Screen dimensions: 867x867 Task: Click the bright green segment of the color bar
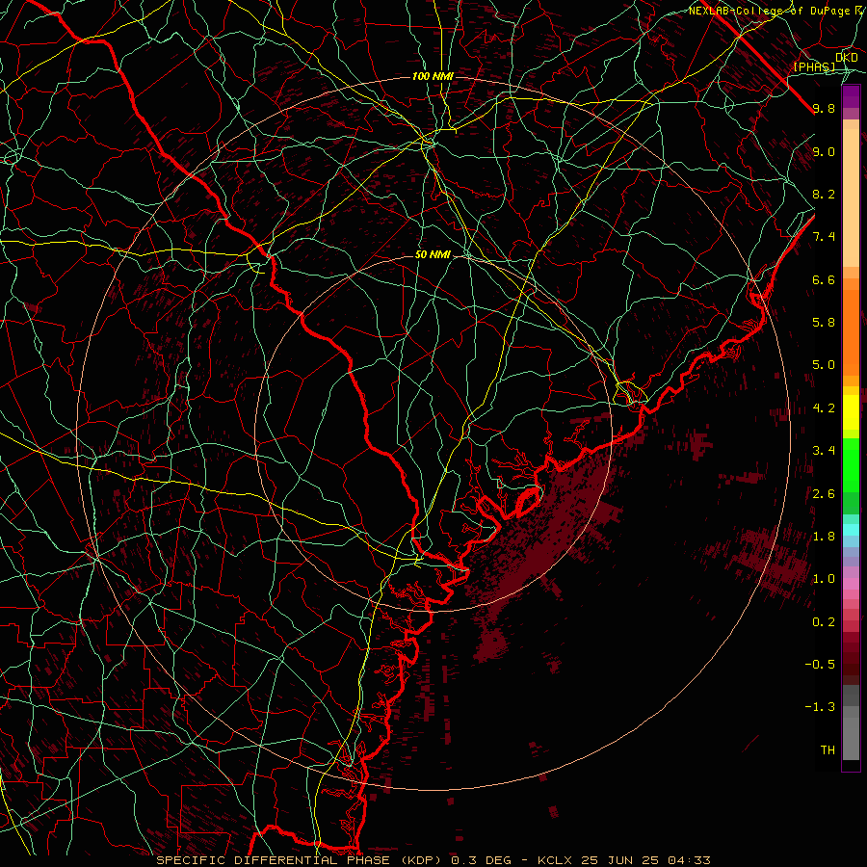pos(851,465)
